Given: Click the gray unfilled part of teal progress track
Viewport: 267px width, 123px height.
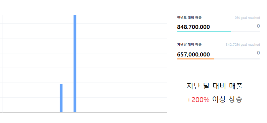Looking at the screenshot, I should 246,32.
